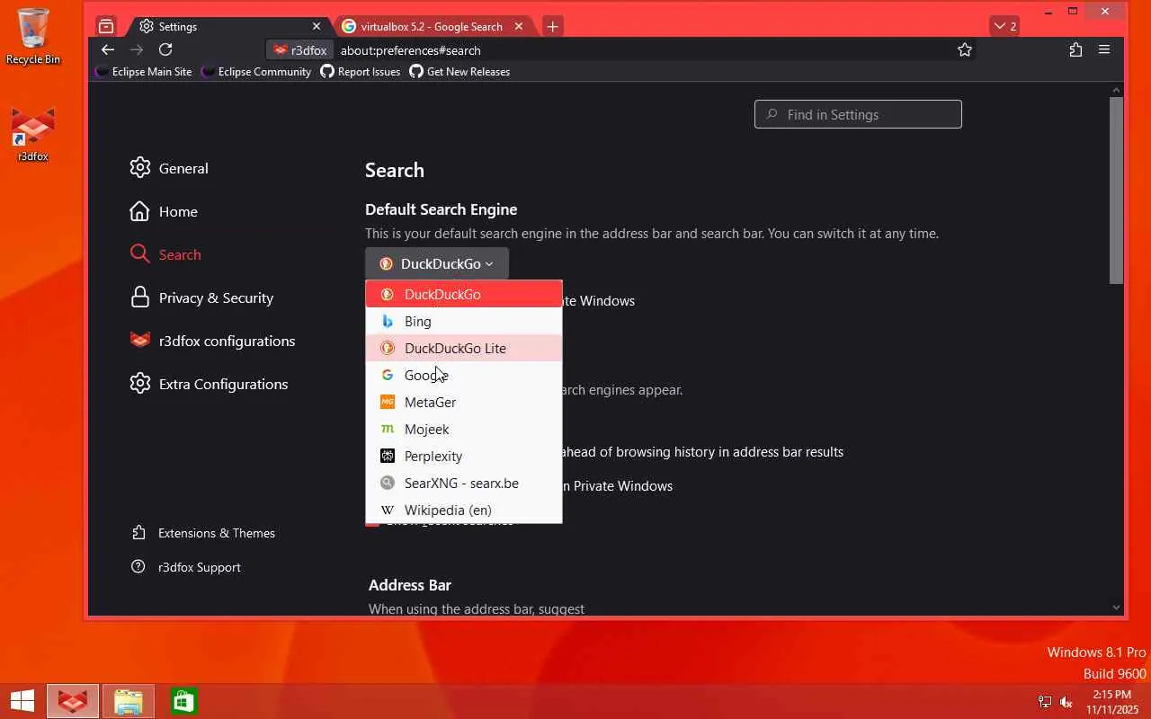Click the Address Bar section heading
This screenshot has width=1151, height=719.
410,585
